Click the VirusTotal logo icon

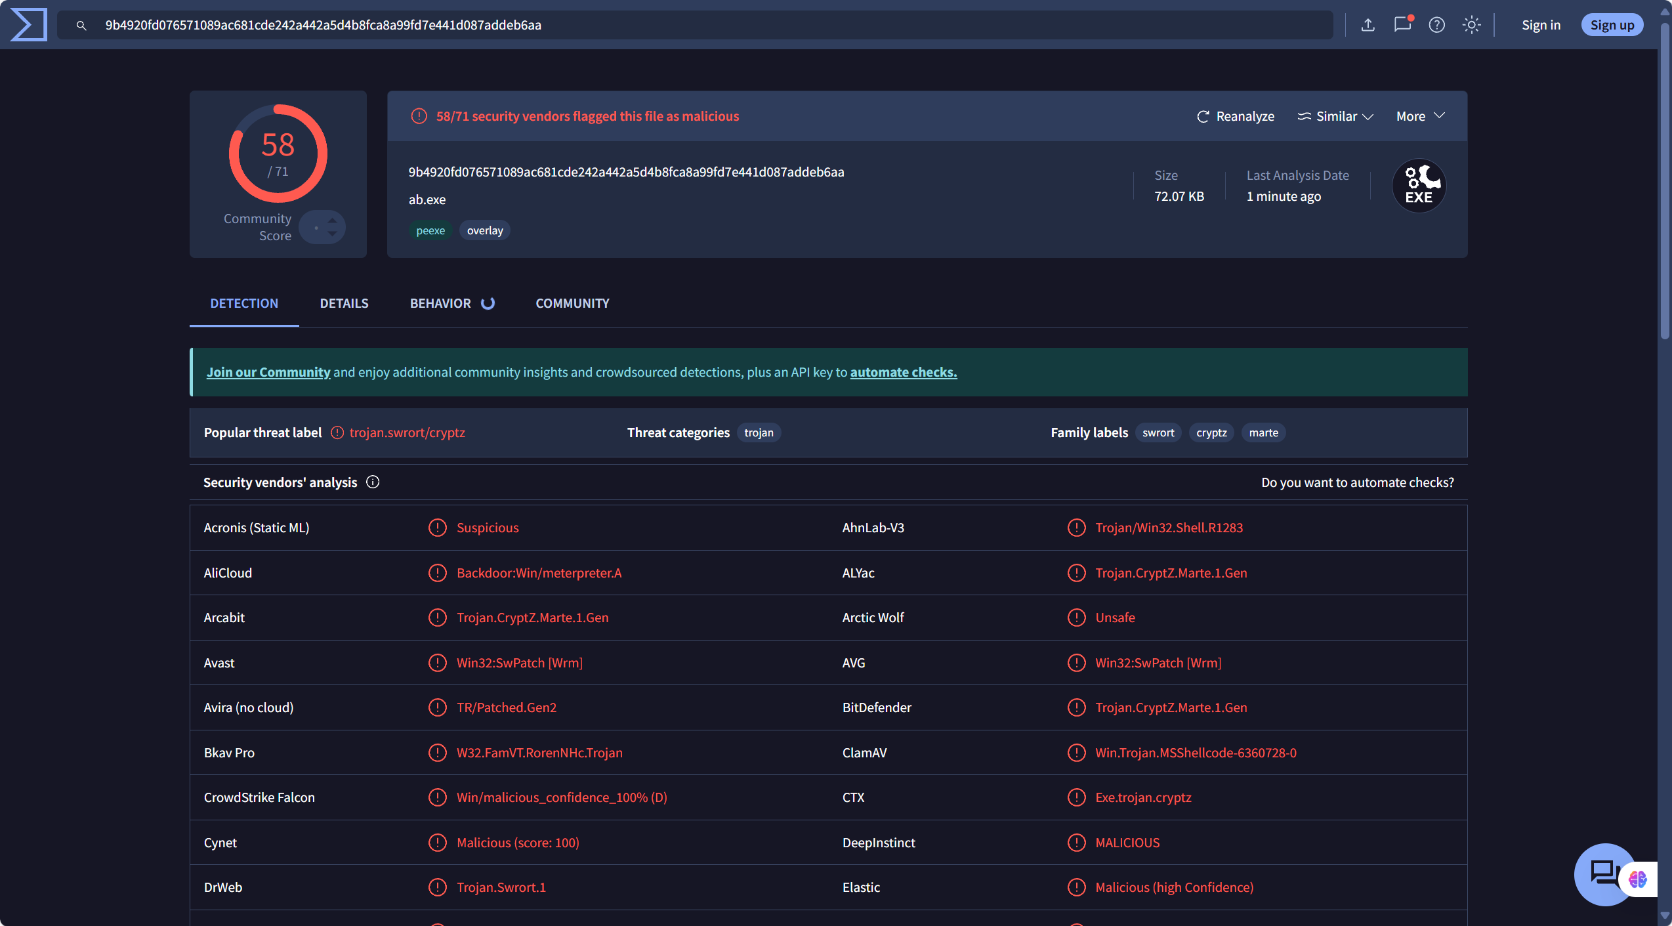pos(29,25)
